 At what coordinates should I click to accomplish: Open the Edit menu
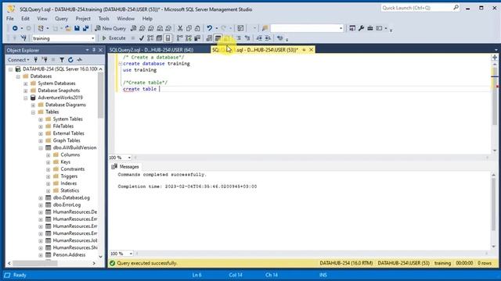[x=25, y=19]
